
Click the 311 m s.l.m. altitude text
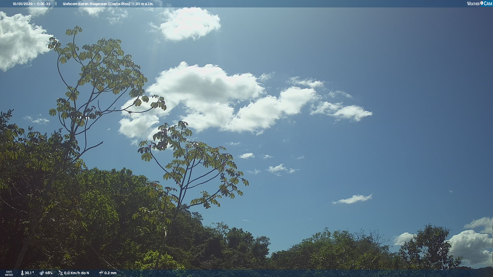[144, 4]
